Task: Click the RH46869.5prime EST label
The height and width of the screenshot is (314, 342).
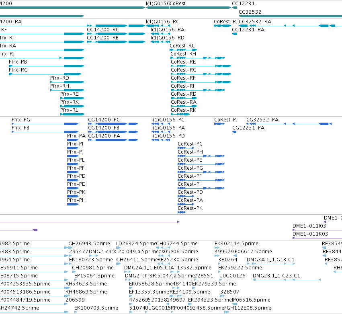Action: click(x=86, y=292)
